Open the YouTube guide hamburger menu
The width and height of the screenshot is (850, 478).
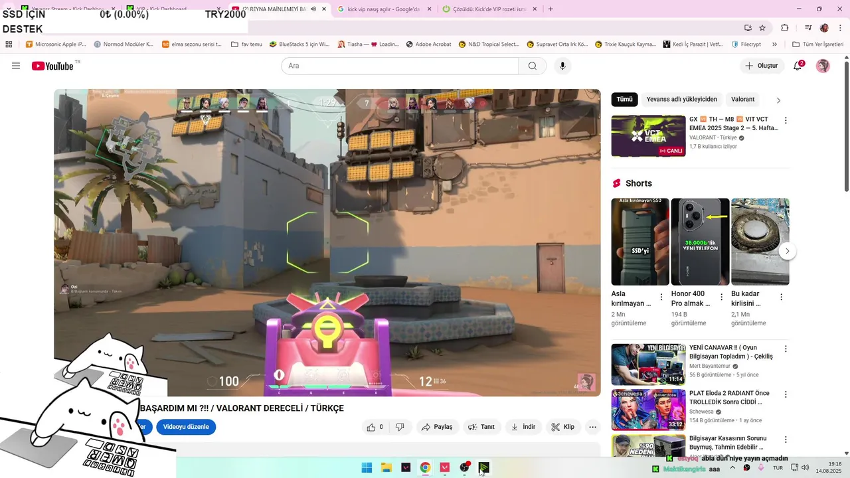coord(16,66)
